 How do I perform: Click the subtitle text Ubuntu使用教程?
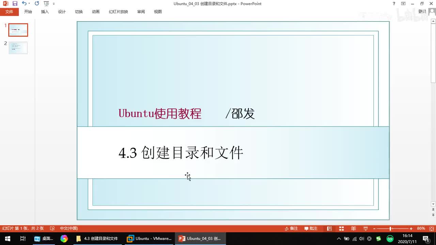(160, 113)
